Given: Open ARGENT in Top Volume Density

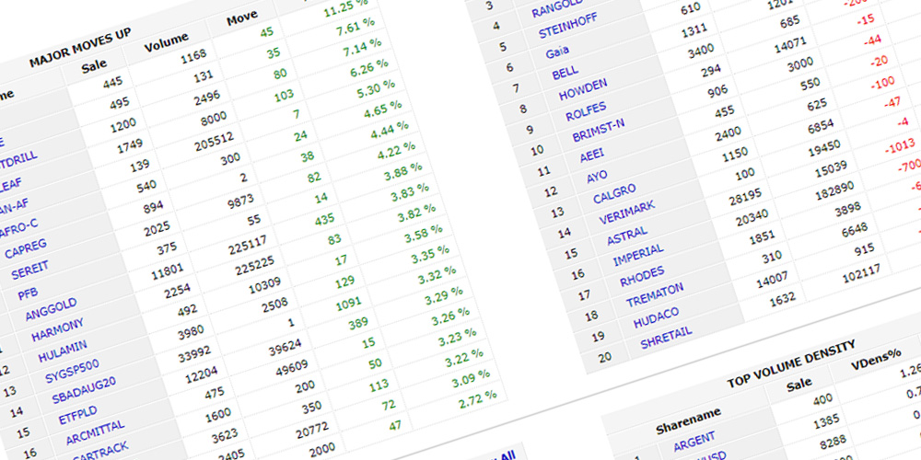Looking at the screenshot, I should click(694, 443).
